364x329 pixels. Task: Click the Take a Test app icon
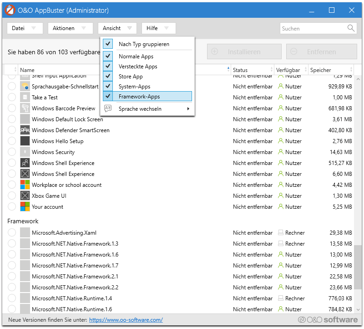25,97
